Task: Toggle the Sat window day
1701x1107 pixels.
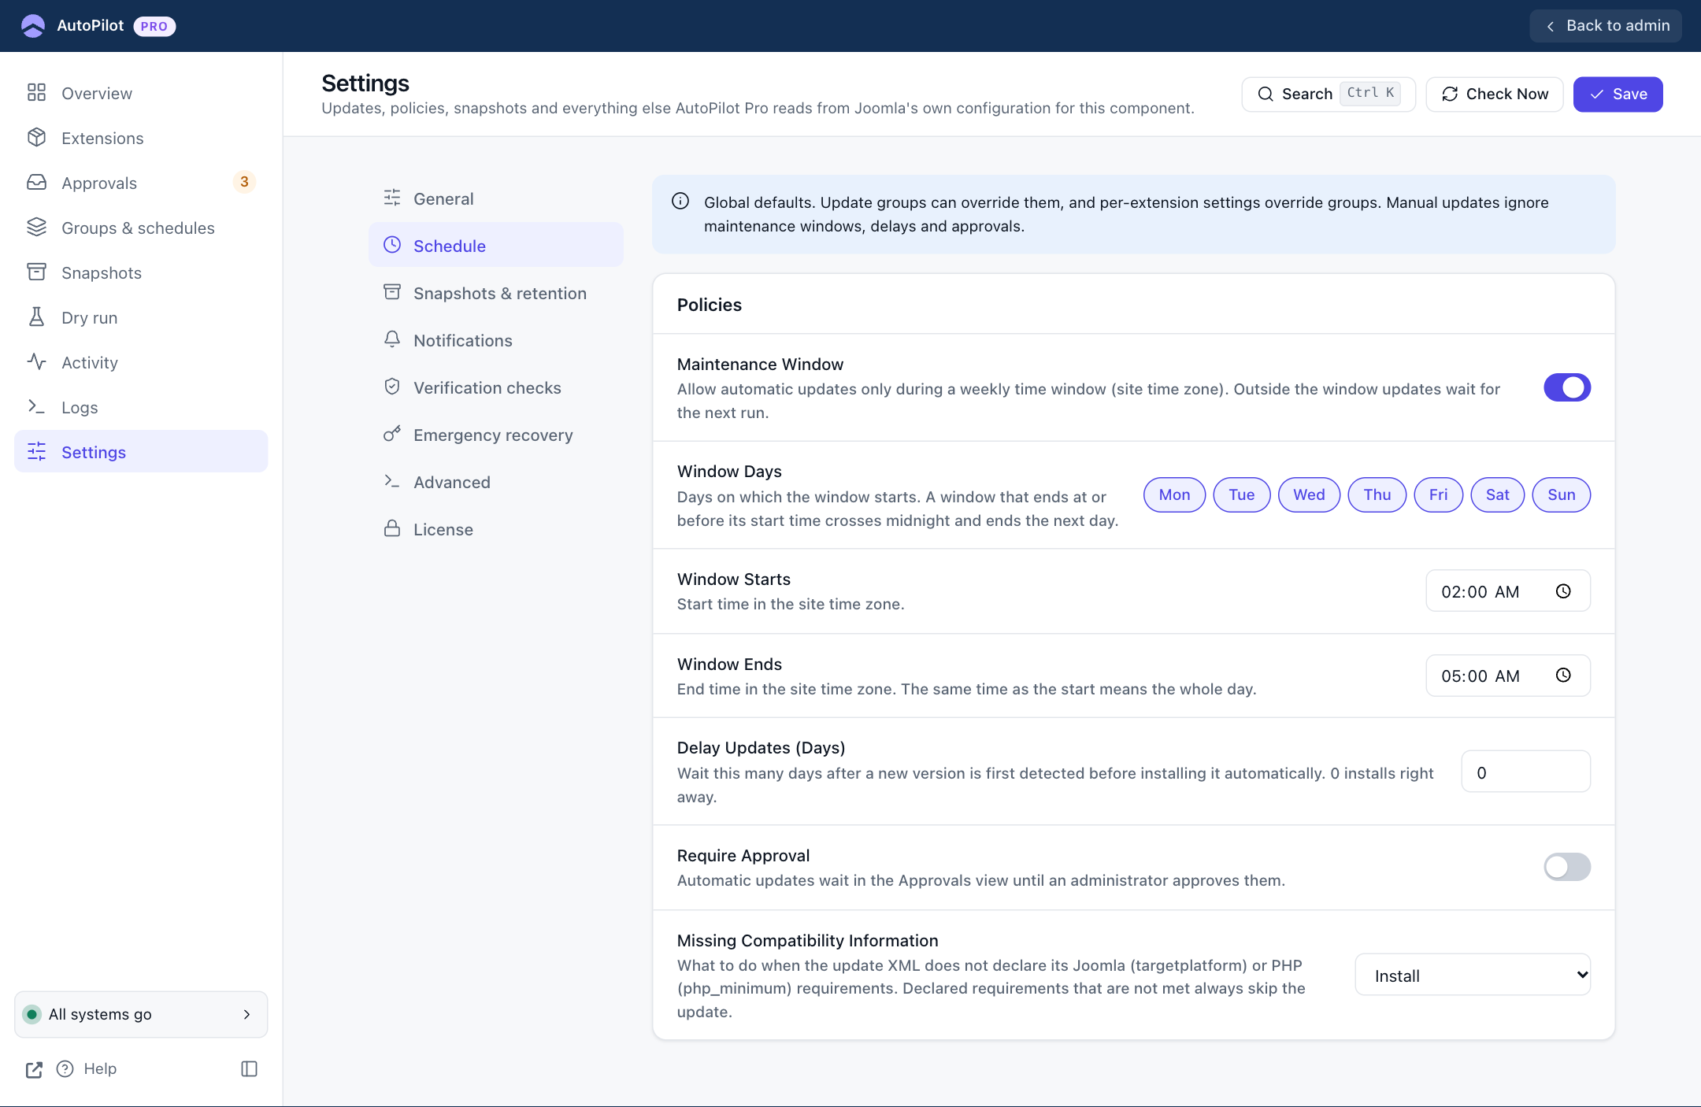Action: pos(1498,494)
